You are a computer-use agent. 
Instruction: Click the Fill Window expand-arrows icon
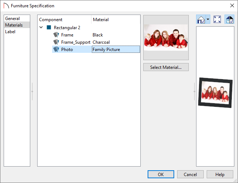pyautogui.click(x=217, y=19)
